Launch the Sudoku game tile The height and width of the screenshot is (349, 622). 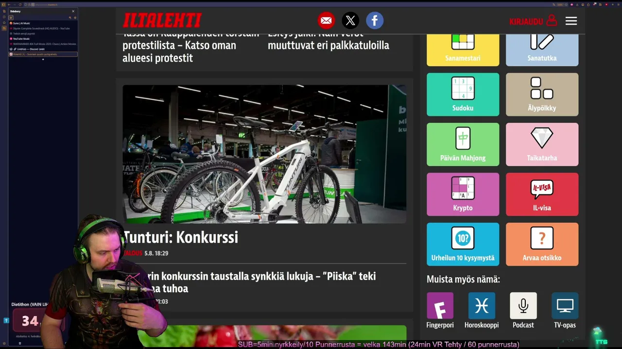[463, 95]
